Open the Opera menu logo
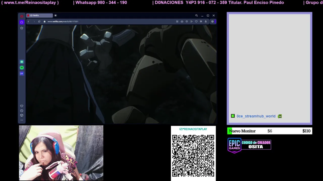 tap(22, 16)
